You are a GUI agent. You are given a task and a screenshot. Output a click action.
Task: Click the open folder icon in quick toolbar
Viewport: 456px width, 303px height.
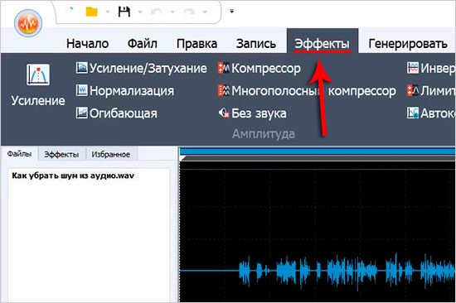point(91,12)
